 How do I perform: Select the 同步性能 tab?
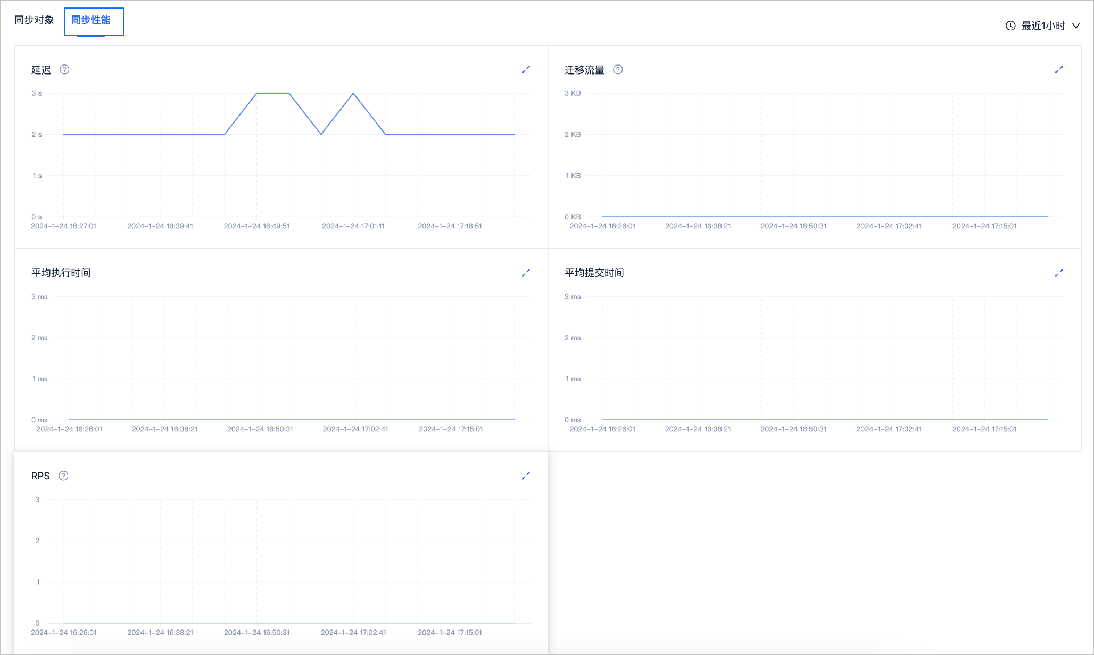click(91, 20)
